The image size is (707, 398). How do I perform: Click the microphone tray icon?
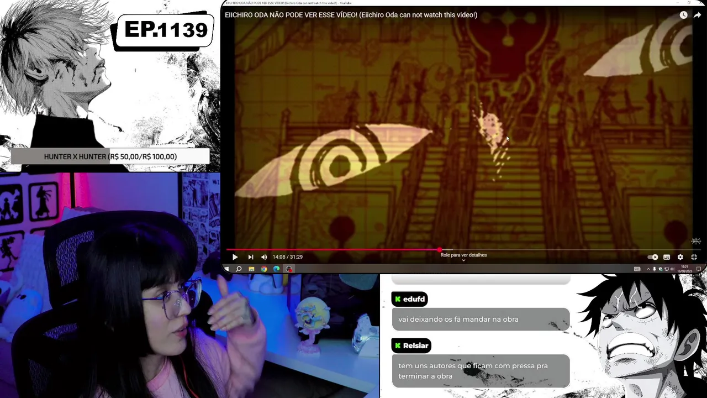pos(655,269)
